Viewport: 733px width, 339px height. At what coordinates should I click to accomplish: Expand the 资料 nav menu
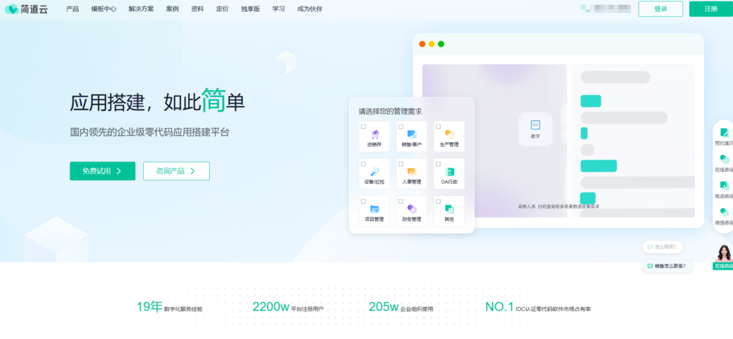pos(198,9)
